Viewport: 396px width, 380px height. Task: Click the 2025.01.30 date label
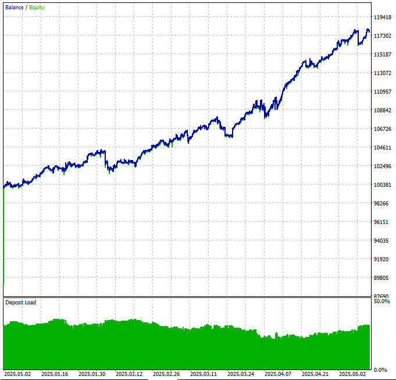[x=92, y=374]
